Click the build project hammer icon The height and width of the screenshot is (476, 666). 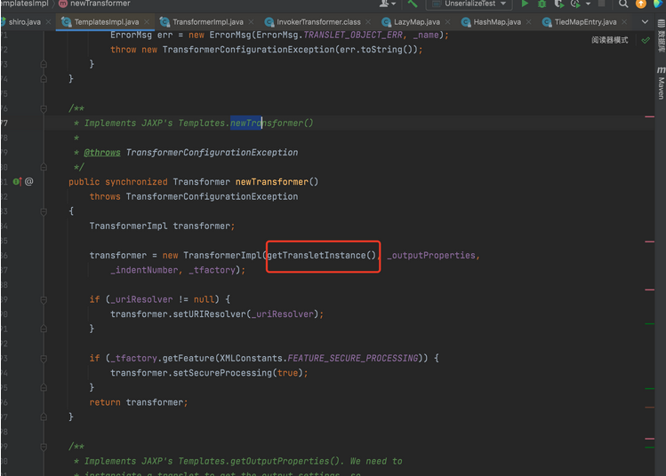tap(412, 4)
